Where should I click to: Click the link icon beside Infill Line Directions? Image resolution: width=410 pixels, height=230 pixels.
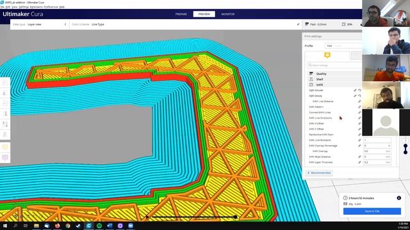pyautogui.click(x=359, y=118)
